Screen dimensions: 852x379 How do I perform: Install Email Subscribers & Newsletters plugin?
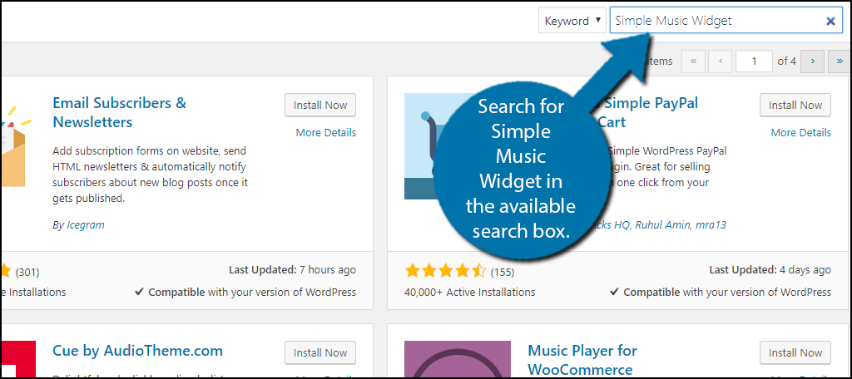coord(320,106)
